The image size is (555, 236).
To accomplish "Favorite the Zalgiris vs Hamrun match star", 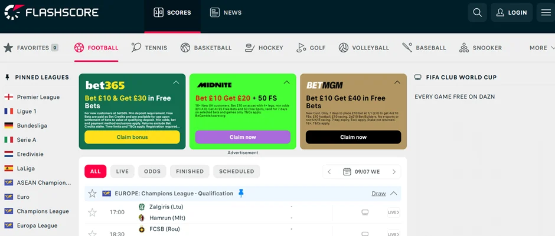I will (x=92, y=212).
